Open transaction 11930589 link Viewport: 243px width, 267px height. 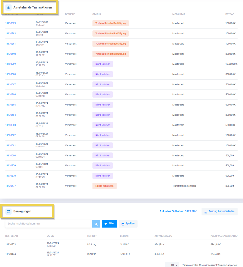(10, 64)
